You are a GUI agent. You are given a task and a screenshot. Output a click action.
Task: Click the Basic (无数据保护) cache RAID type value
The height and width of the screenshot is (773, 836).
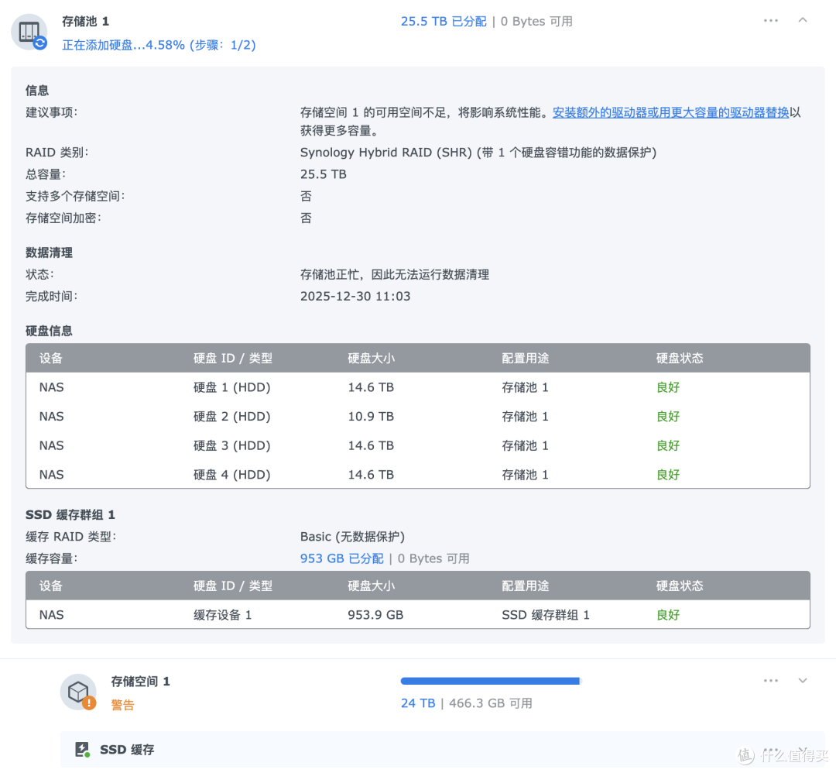352,537
